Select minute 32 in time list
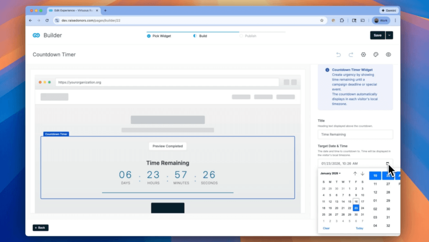This screenshot has width=429, height=242. point(388,226)
